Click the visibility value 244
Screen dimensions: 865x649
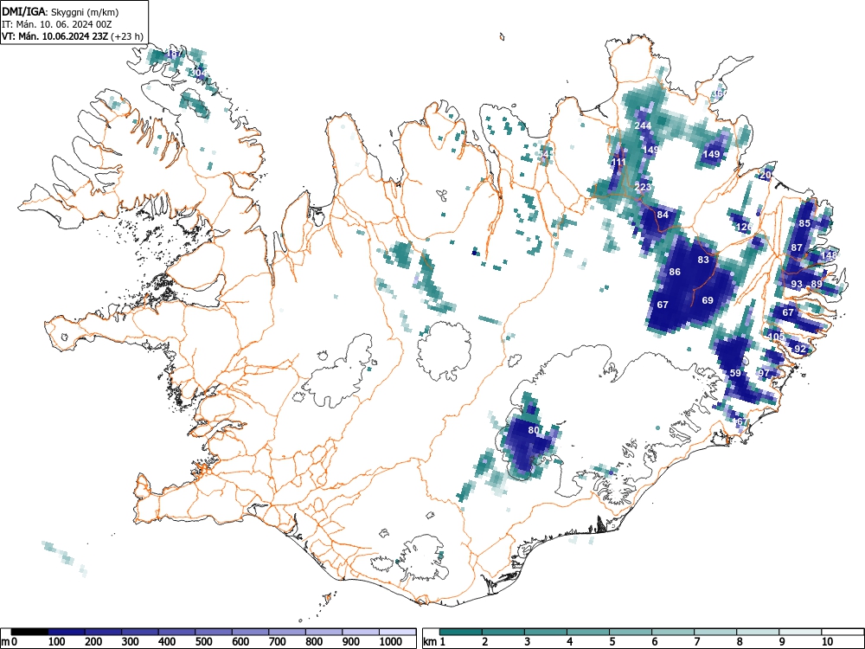tap(643, 125)
